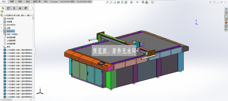This screenshot has width=228, height=101.
Task: Open the Dynamic Annotation Views icon
Action: tap(122, 2)
